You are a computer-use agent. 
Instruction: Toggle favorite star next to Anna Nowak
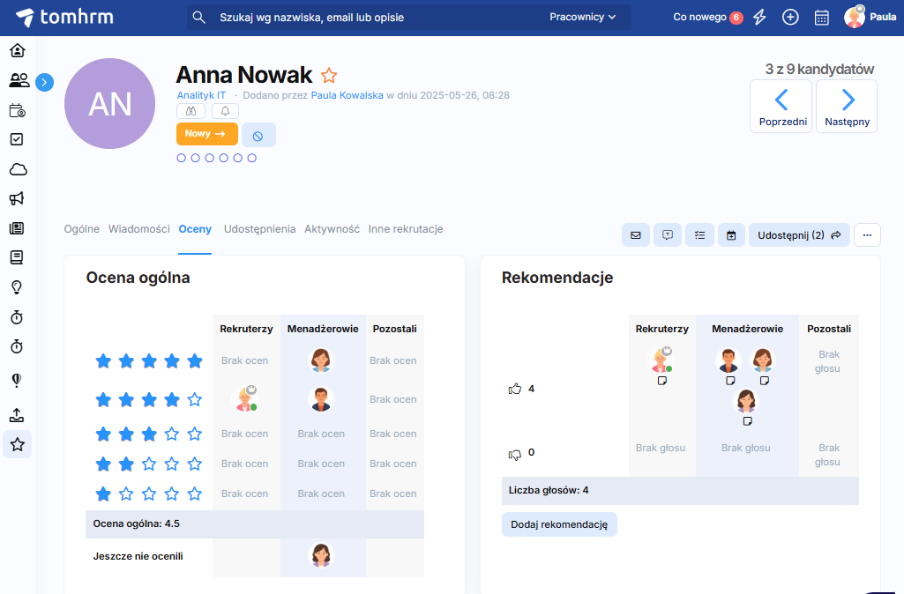(x=329, y=76)
